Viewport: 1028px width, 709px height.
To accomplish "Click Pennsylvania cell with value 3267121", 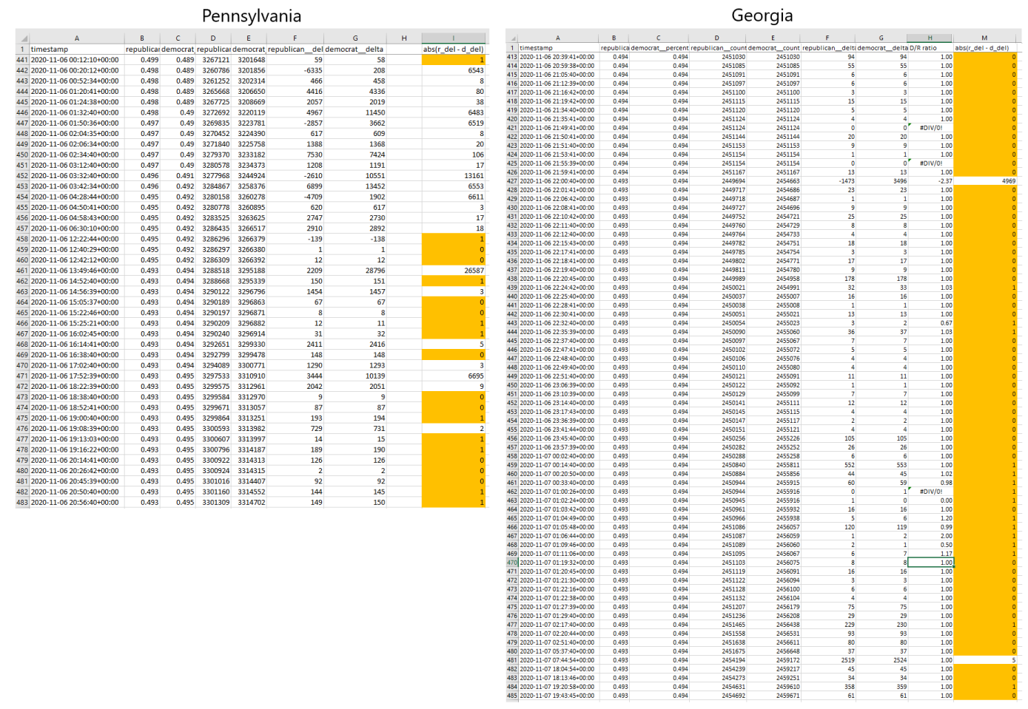I will (x=213, y=60).
